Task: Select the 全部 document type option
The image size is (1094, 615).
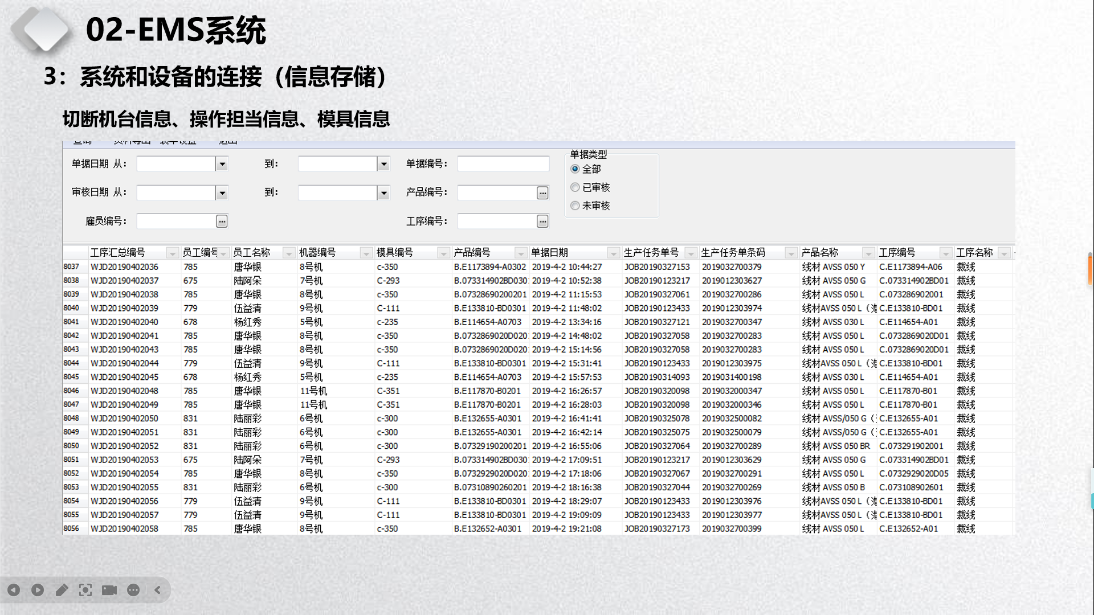Action: [x=575, y=169]
